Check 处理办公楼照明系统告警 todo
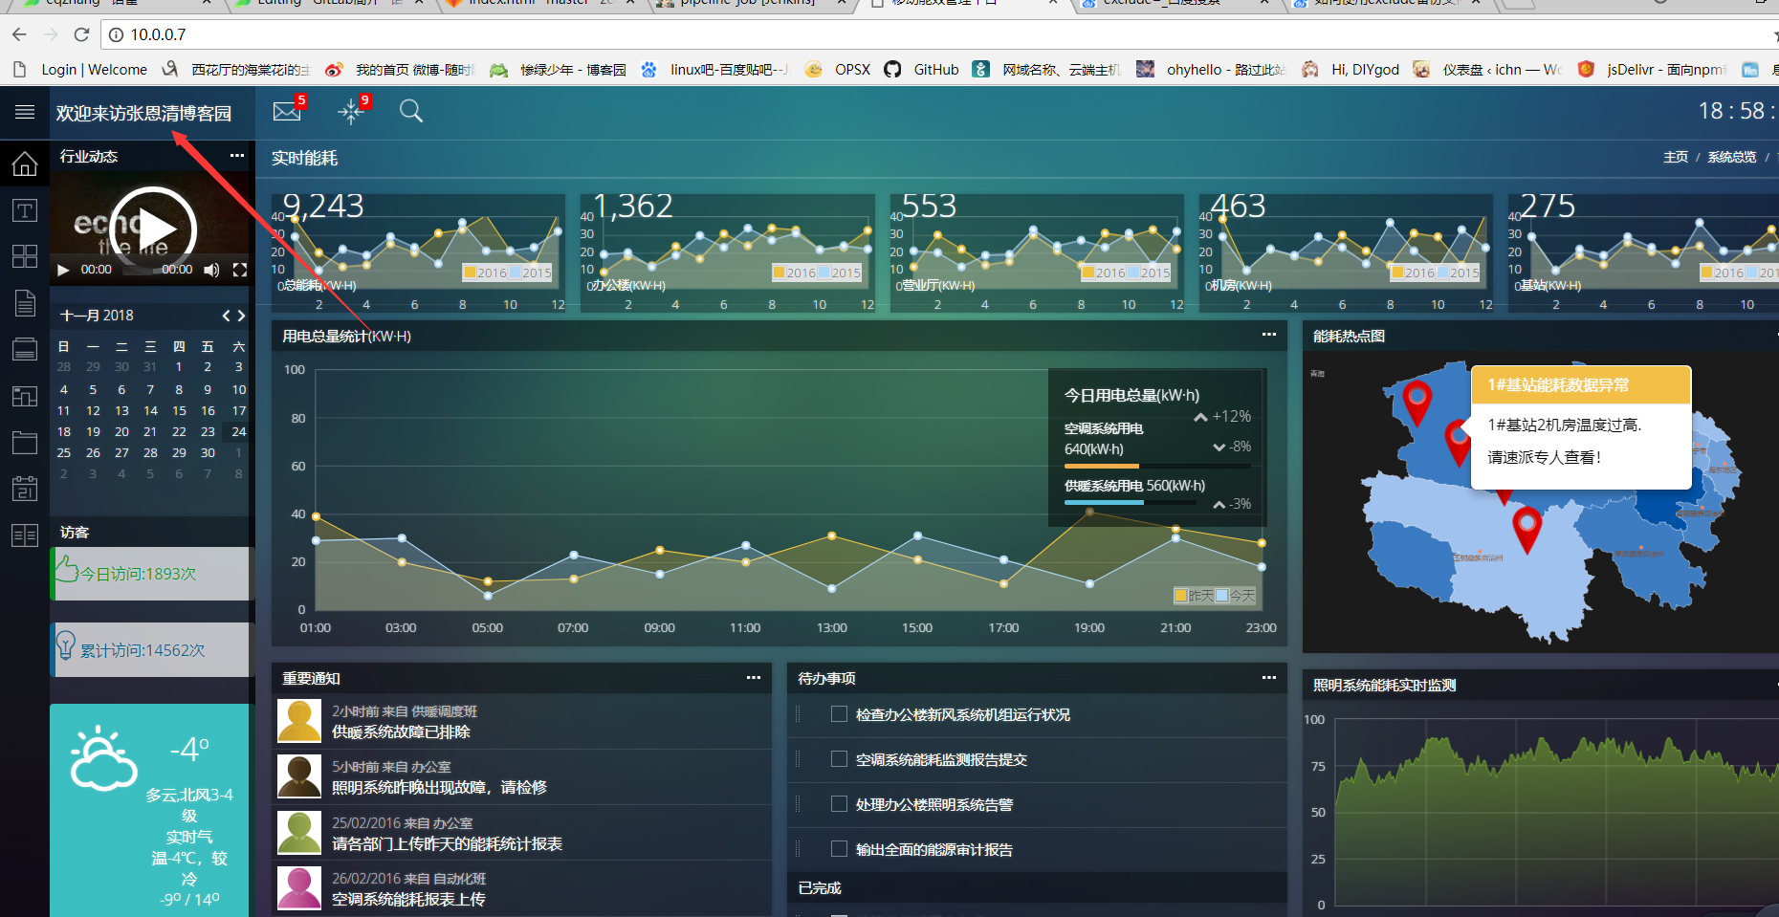This screenshot has width=1779, height=917. point(839,804)
